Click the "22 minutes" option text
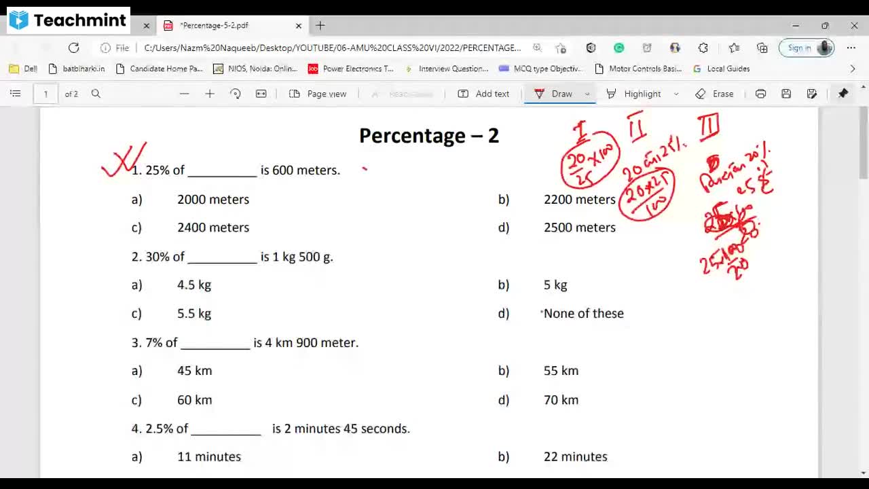869x489 pixels. [575, 457]
